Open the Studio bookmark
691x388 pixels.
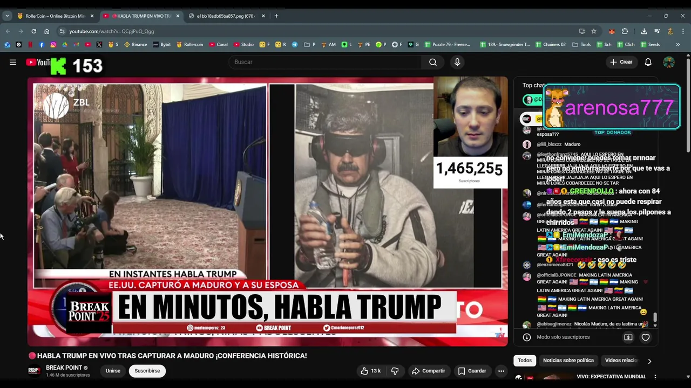tap(243, 45)
